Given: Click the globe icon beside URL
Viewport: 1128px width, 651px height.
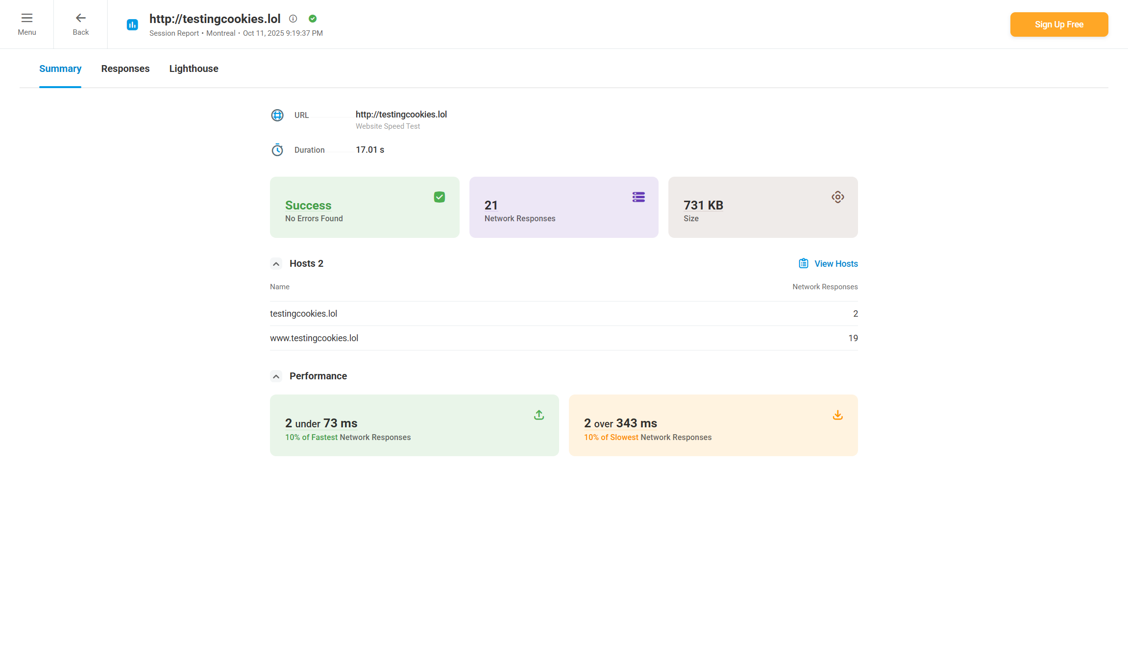Looking at the screenshot, I should pos(277,115).
